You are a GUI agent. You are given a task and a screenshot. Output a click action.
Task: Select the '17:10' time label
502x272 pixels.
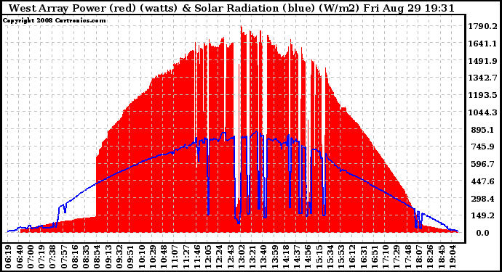pyautogui.click(x=386, y=257)
